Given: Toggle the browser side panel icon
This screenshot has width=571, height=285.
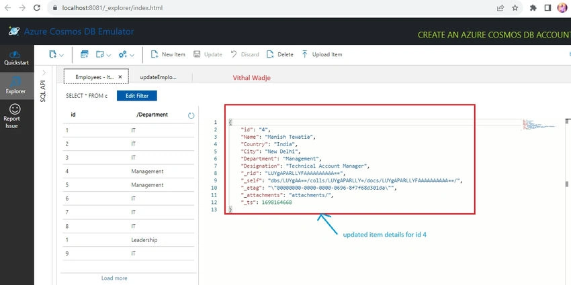Looking at the screenshot, I should click(x=547, y=7).
